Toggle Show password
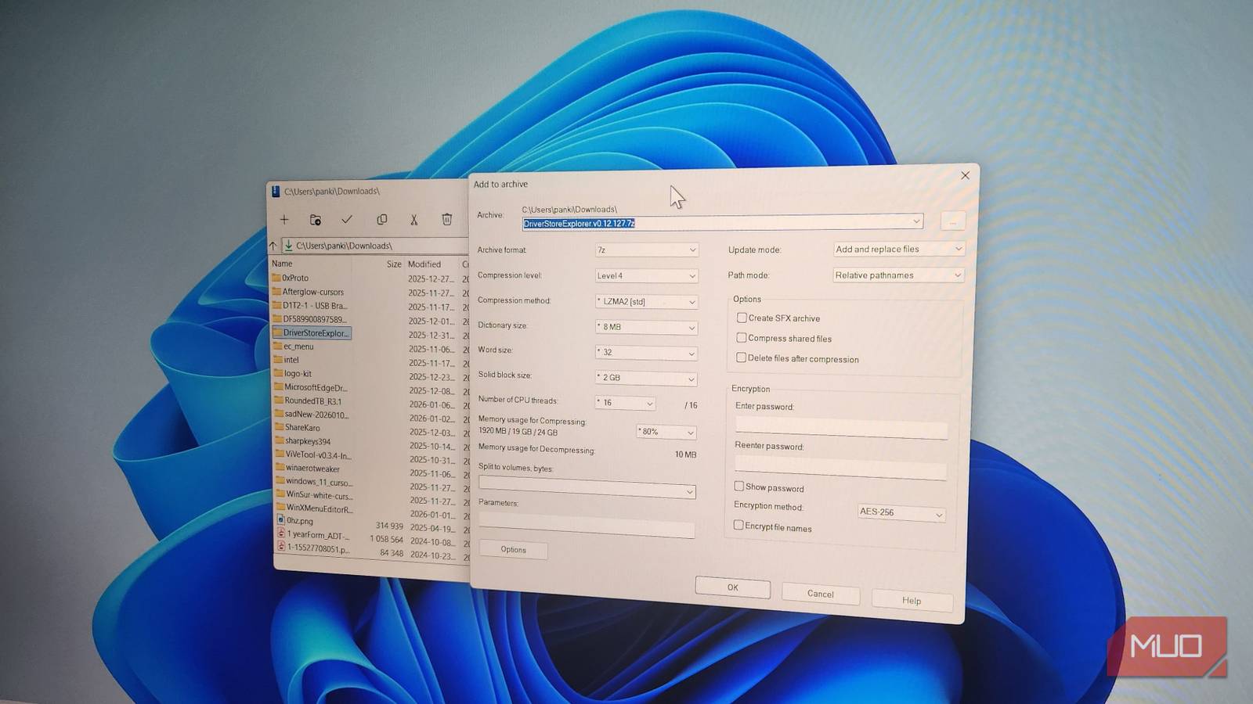The width and height of the screenshot is (1253, 704). (x=738, y=486)
